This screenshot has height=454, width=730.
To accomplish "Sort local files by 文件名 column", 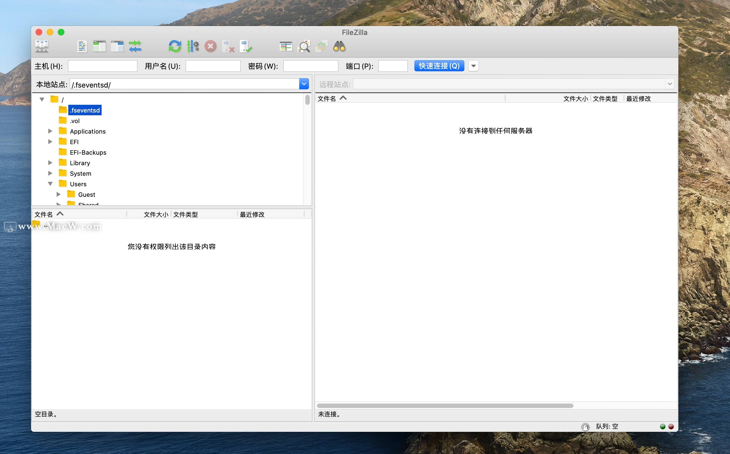I will pyautogui.click(x=79, y=214).
